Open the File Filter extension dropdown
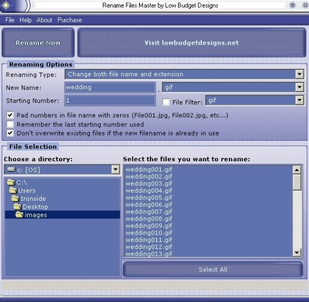Screen dimensions: 309x302 (299, 100)
